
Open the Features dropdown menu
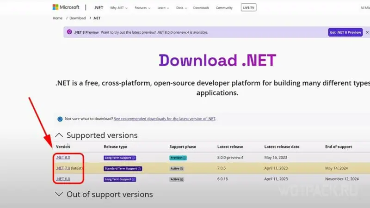coord(142,8)
